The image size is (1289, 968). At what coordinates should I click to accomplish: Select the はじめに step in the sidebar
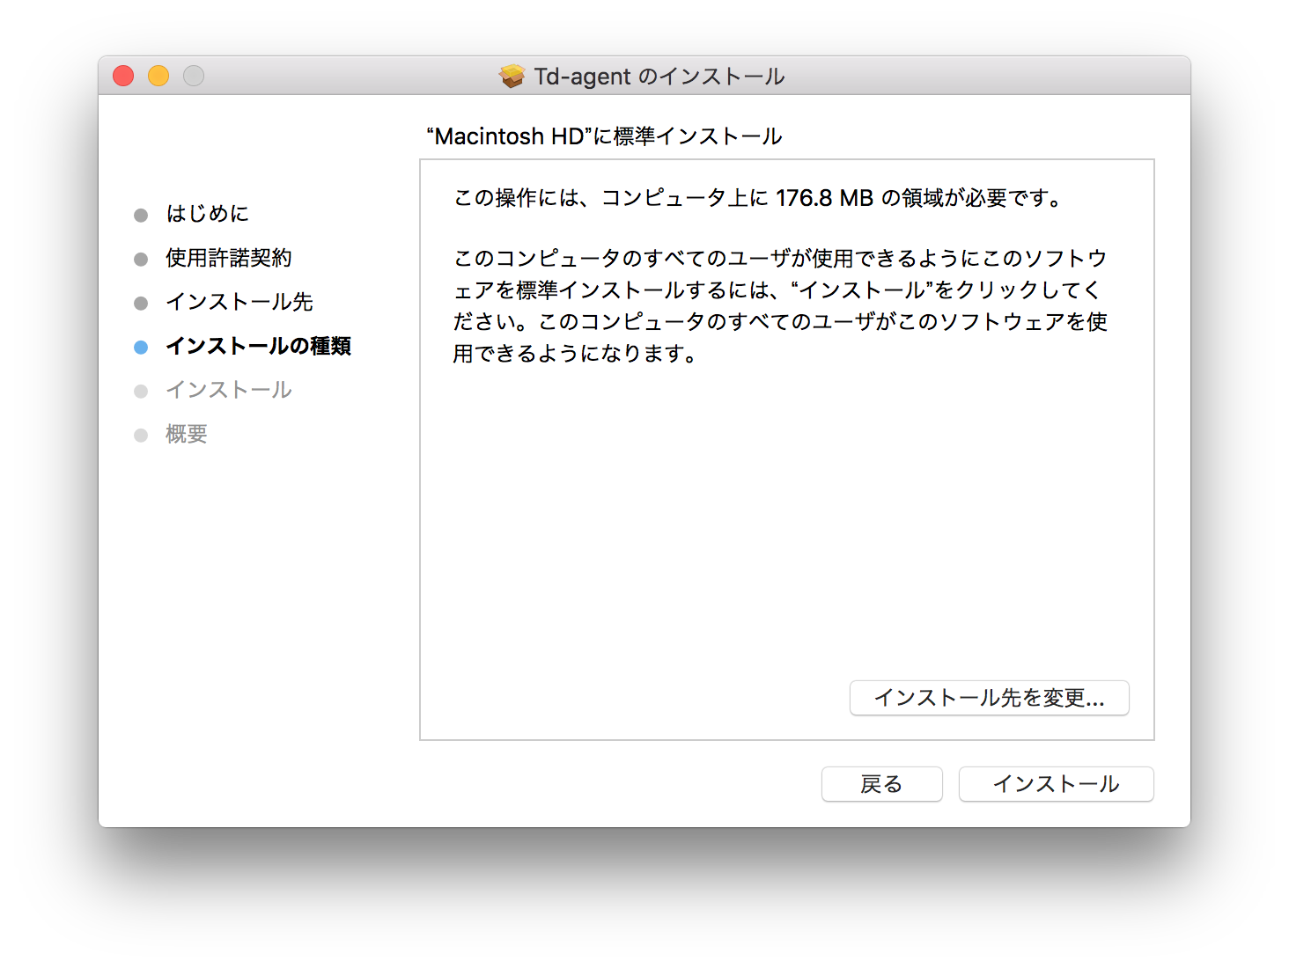pos(208,214)
